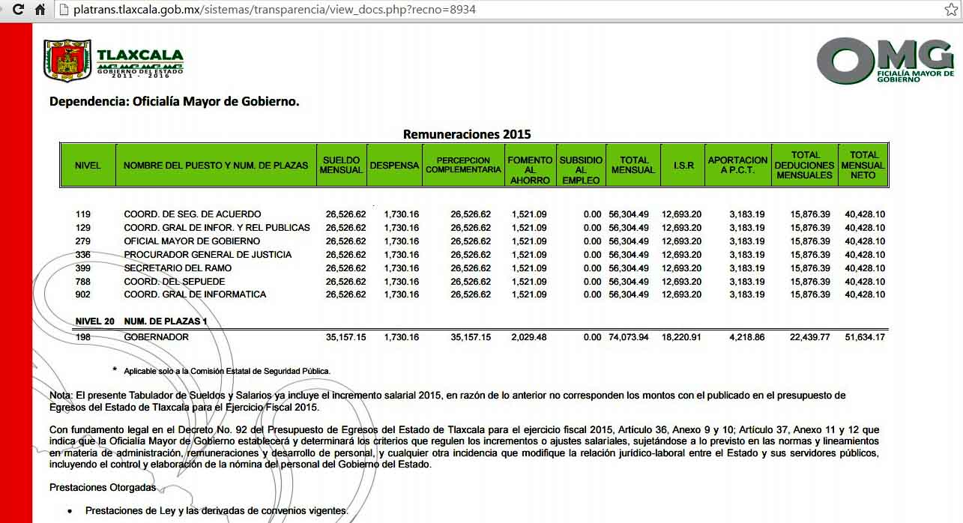The width and height of the screenshot is (963, 523).
Task: Click the OMG Oficialía Mayor de Gobierno logo
Action: tap(884, 60)
